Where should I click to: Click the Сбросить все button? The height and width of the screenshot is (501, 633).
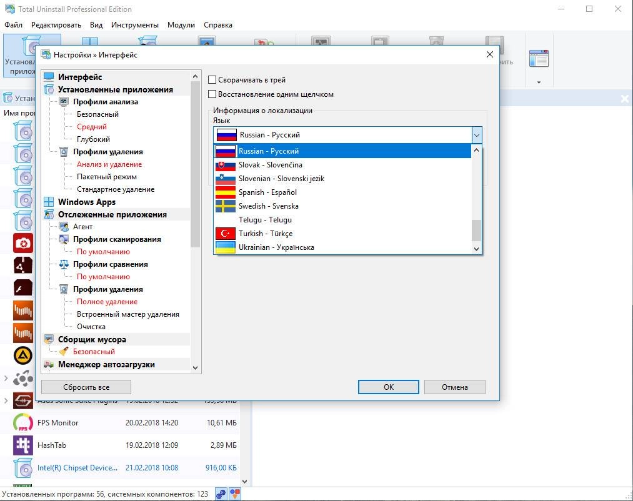pos(86,387)
